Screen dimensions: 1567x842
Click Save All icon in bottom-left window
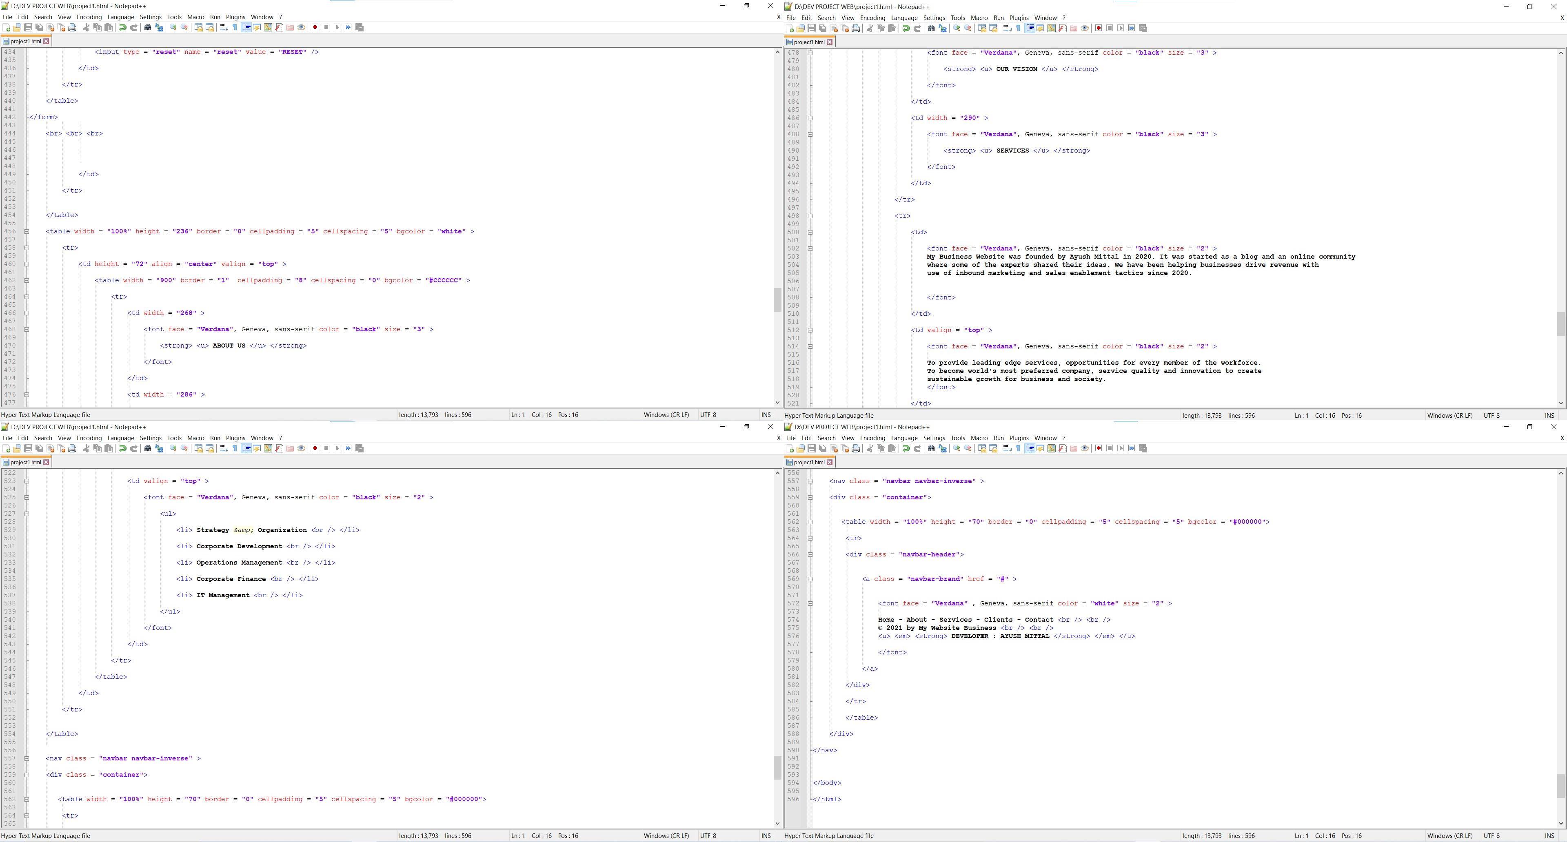click(x=39, y=449)
